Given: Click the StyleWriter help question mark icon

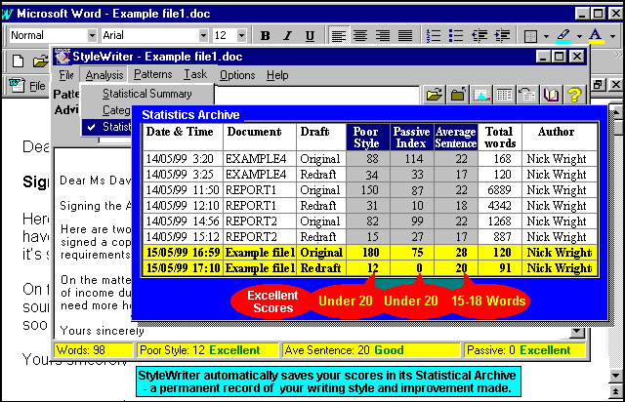Looking at the screenshot, I should [x=574, y=96].
